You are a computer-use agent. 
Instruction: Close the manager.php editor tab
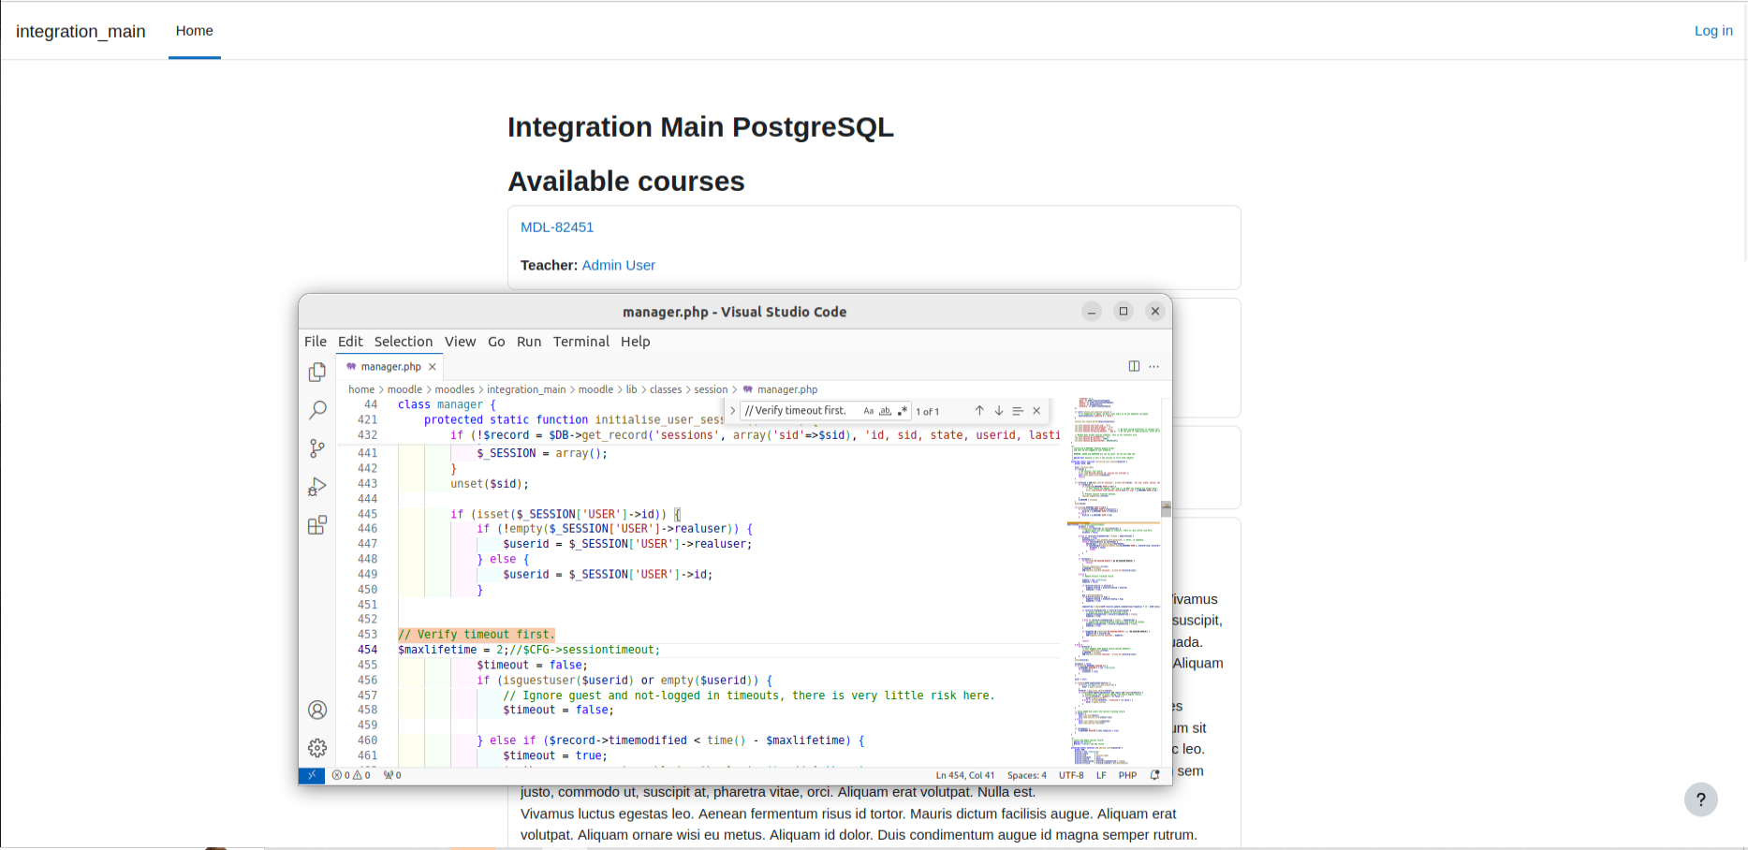432,367
